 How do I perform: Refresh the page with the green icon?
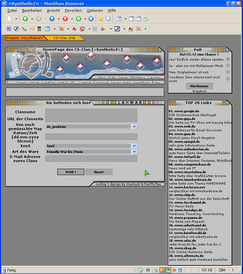(x=79, y=19)
